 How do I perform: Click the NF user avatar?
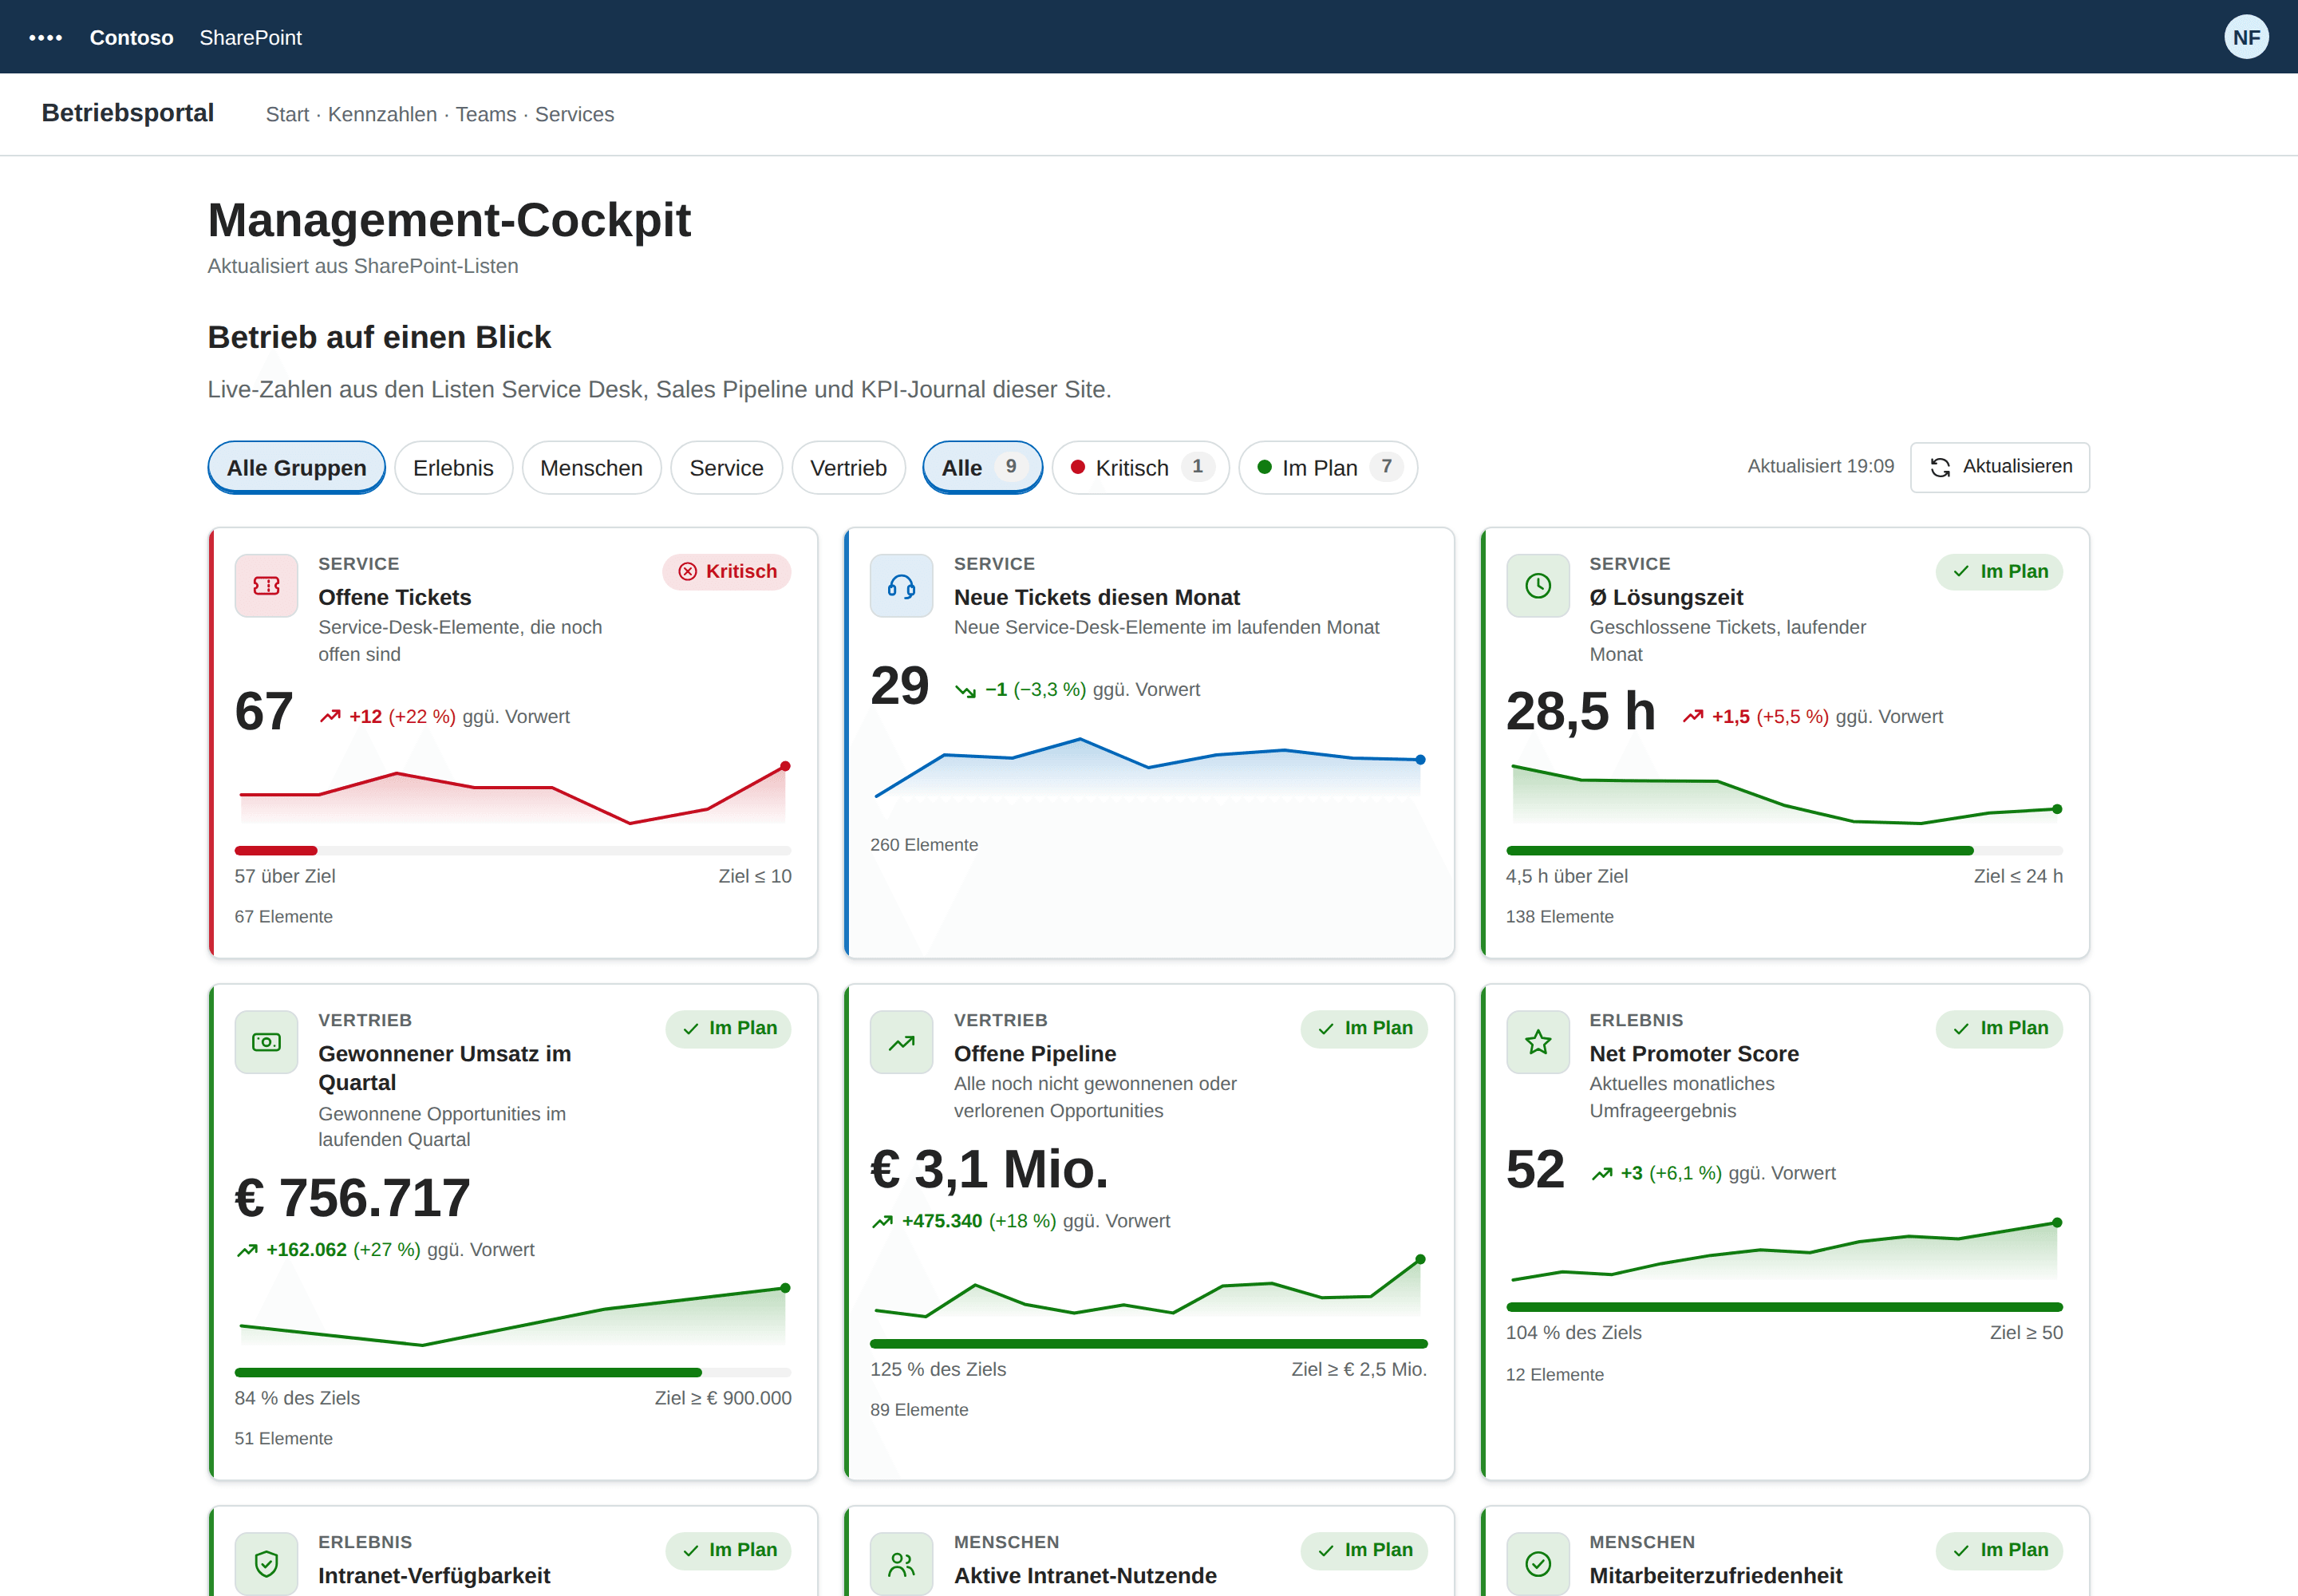[x=2246, y=37]
